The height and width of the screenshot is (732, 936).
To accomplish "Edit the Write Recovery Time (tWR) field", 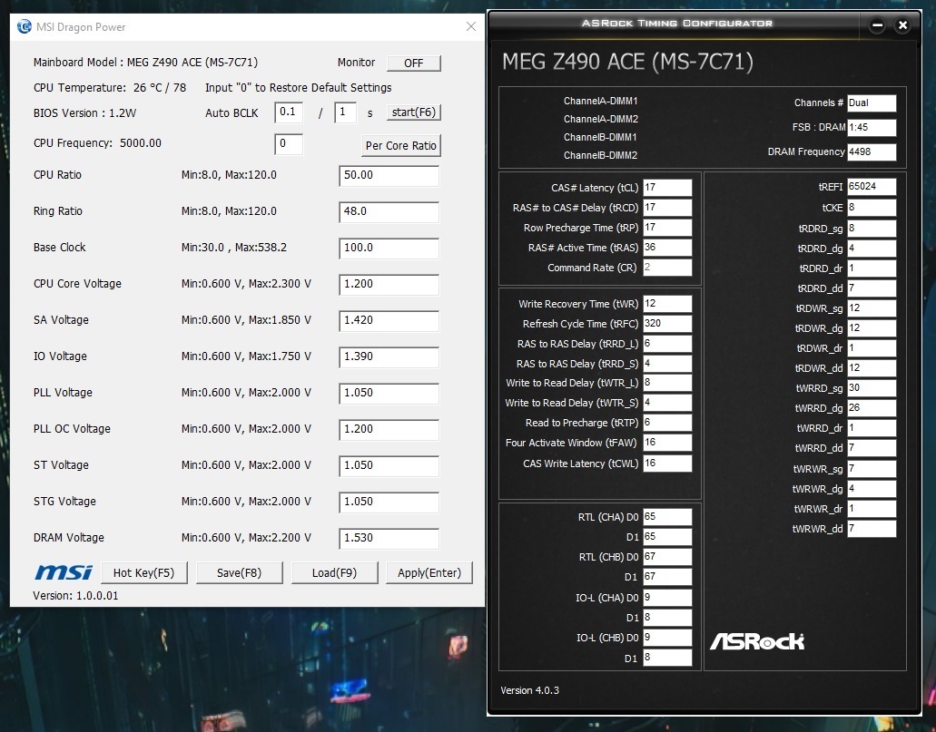I will (x=667, y=304).
